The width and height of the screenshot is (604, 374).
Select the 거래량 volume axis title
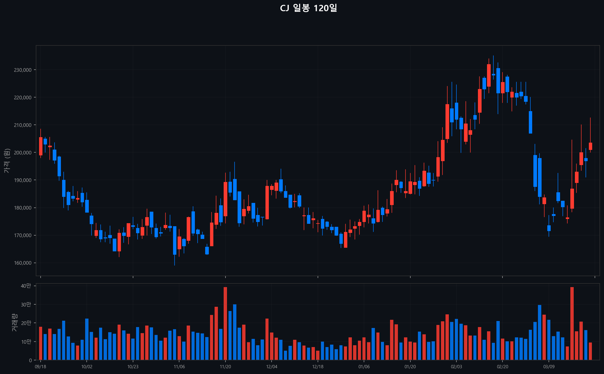tap(14, 322)
